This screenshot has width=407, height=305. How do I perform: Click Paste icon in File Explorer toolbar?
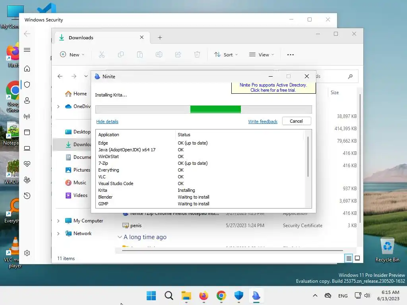[x=140, y=54]
